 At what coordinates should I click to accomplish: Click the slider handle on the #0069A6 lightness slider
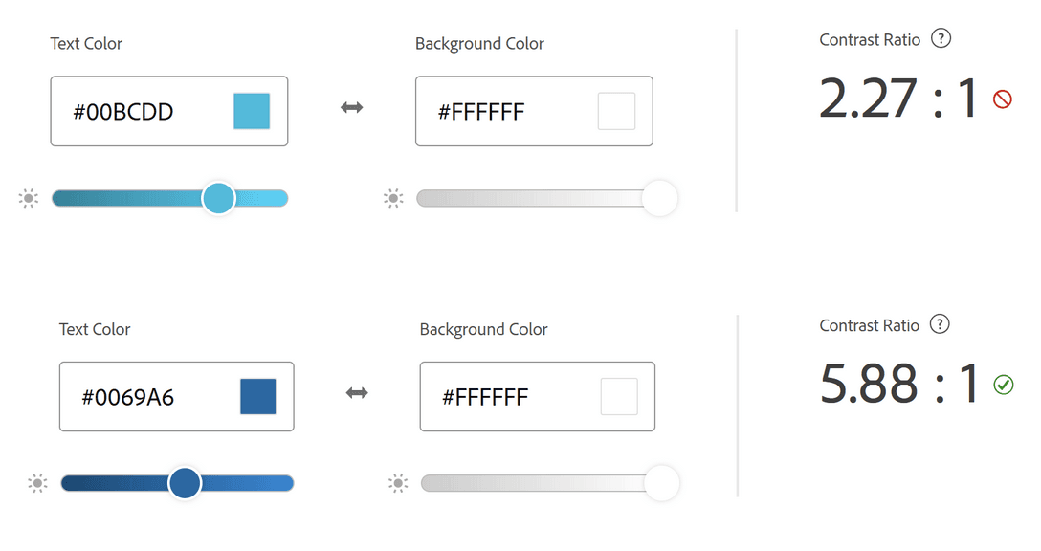tap(185, 483)
